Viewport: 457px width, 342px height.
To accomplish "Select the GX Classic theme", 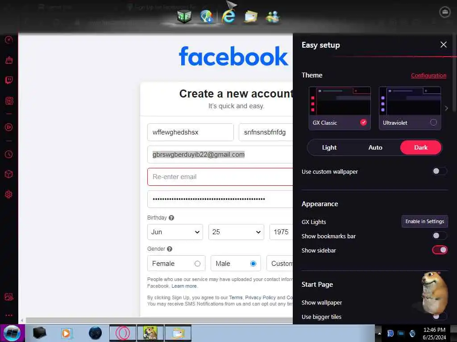I will (x=340, y=108).
